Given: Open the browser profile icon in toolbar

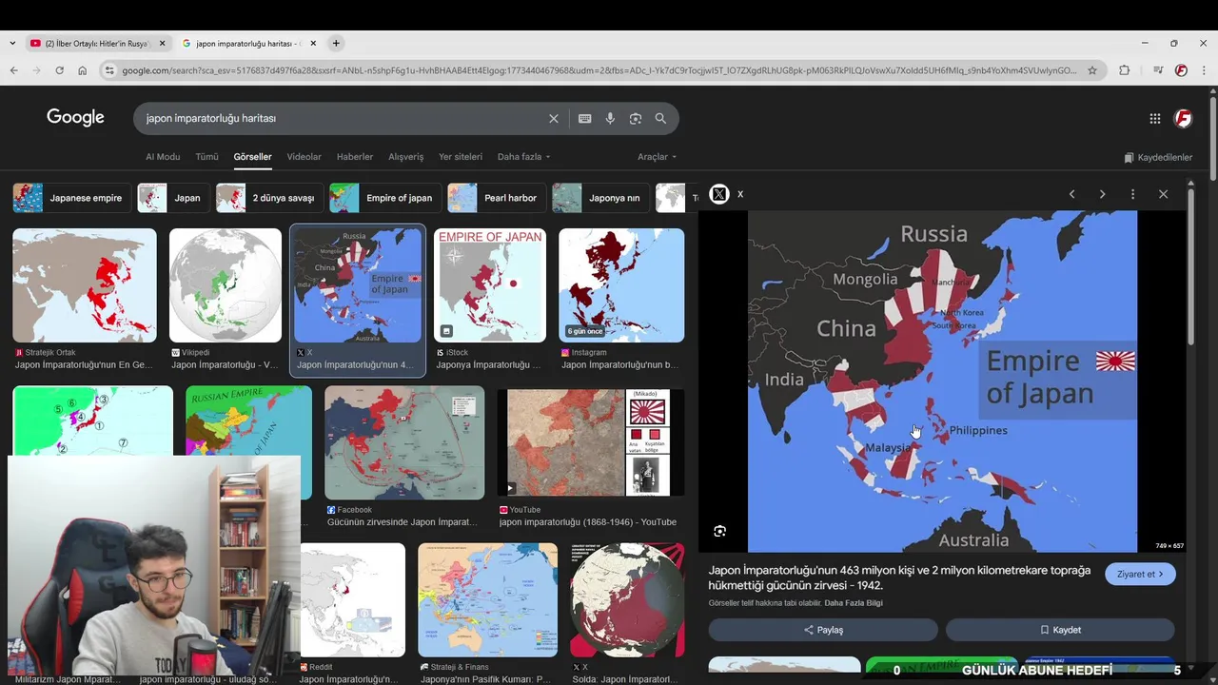Looking at the screenshot, I should (x=1181, y=70).
